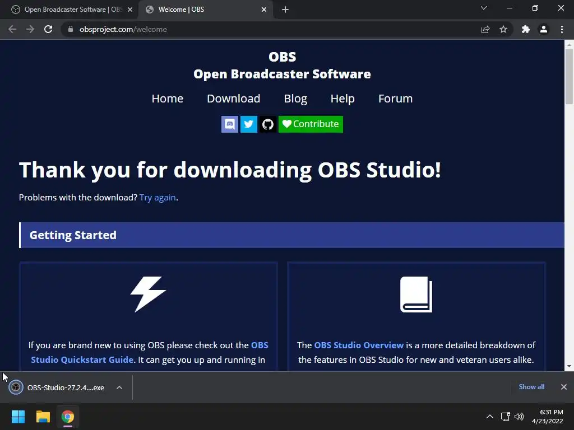
Task: Open Chrome three-dot menu
Action: coord(562,29)
